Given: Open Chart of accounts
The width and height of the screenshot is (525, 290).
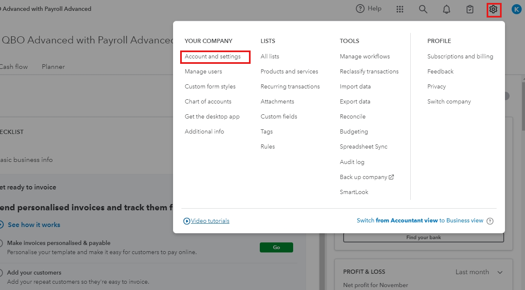Looking at the screenshot, I should point(208,101).
